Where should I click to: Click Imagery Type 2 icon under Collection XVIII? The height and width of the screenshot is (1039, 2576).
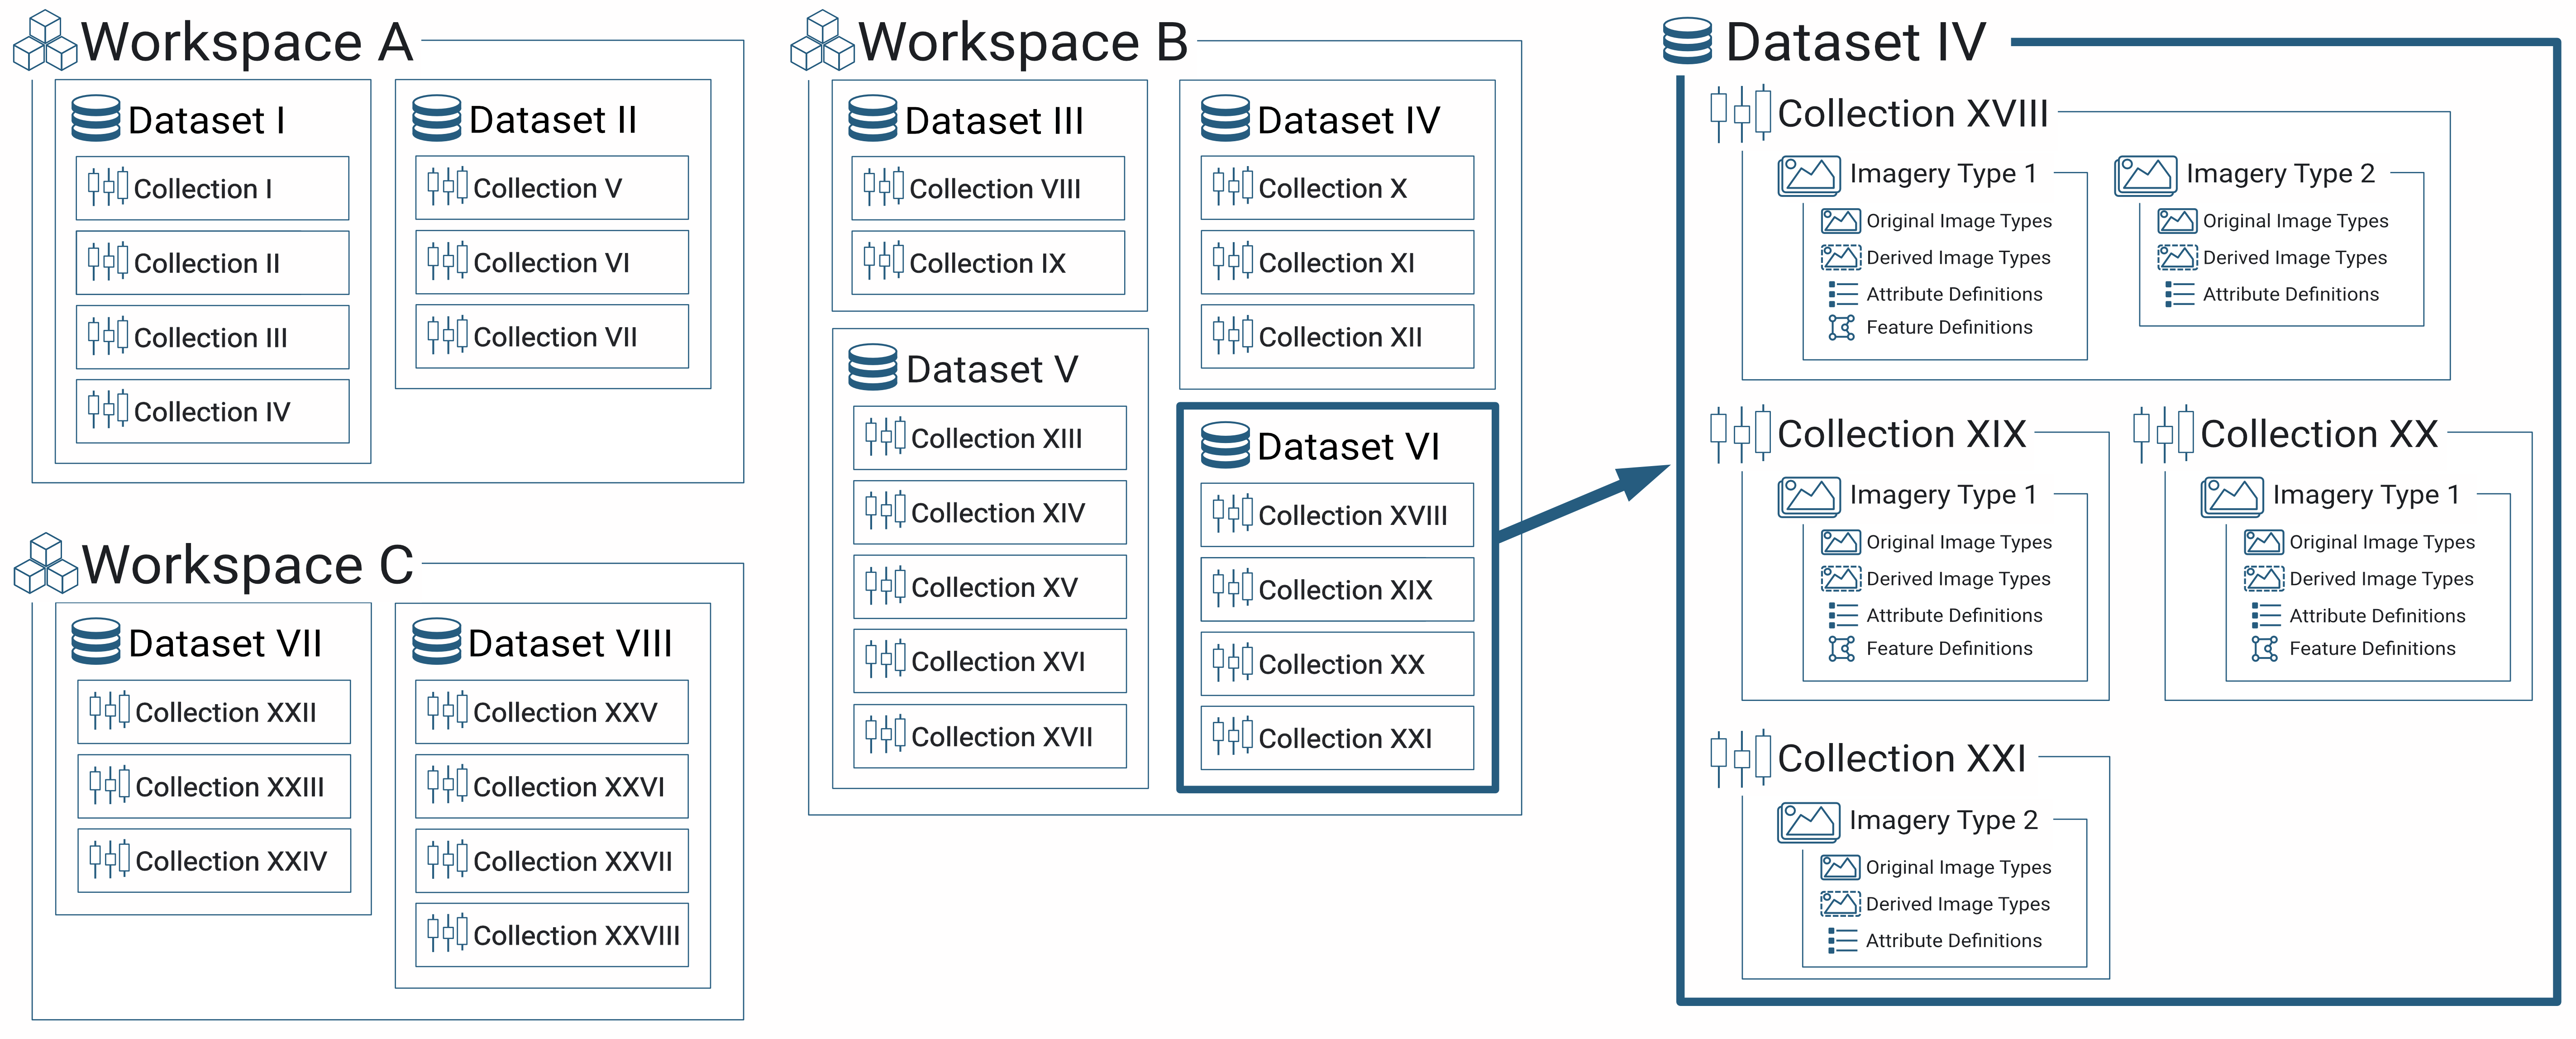click(2146, 175)
